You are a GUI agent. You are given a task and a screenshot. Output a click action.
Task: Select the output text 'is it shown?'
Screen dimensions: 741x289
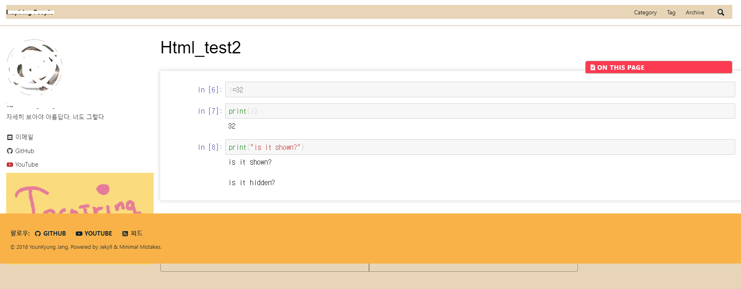(x=250, y=162)
